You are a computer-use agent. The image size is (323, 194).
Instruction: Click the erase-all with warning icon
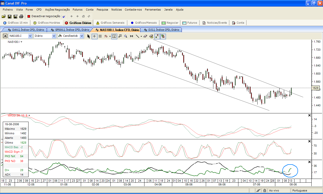[x=151, y=36]
